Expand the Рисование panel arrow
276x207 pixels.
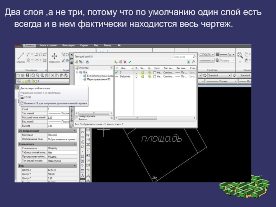click(x=46, y=70)
